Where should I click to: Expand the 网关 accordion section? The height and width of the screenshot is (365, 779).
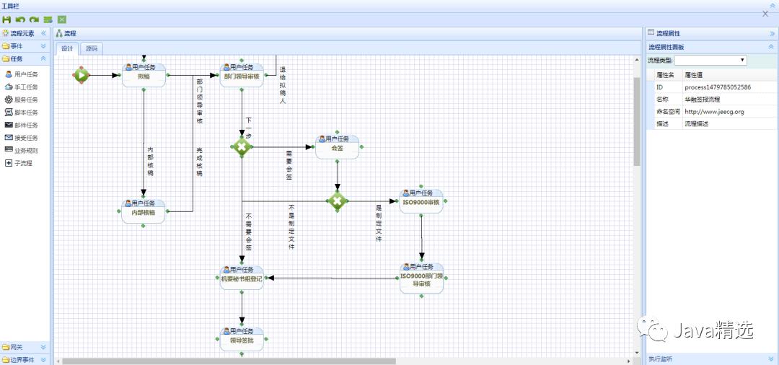tap(43, 347)
